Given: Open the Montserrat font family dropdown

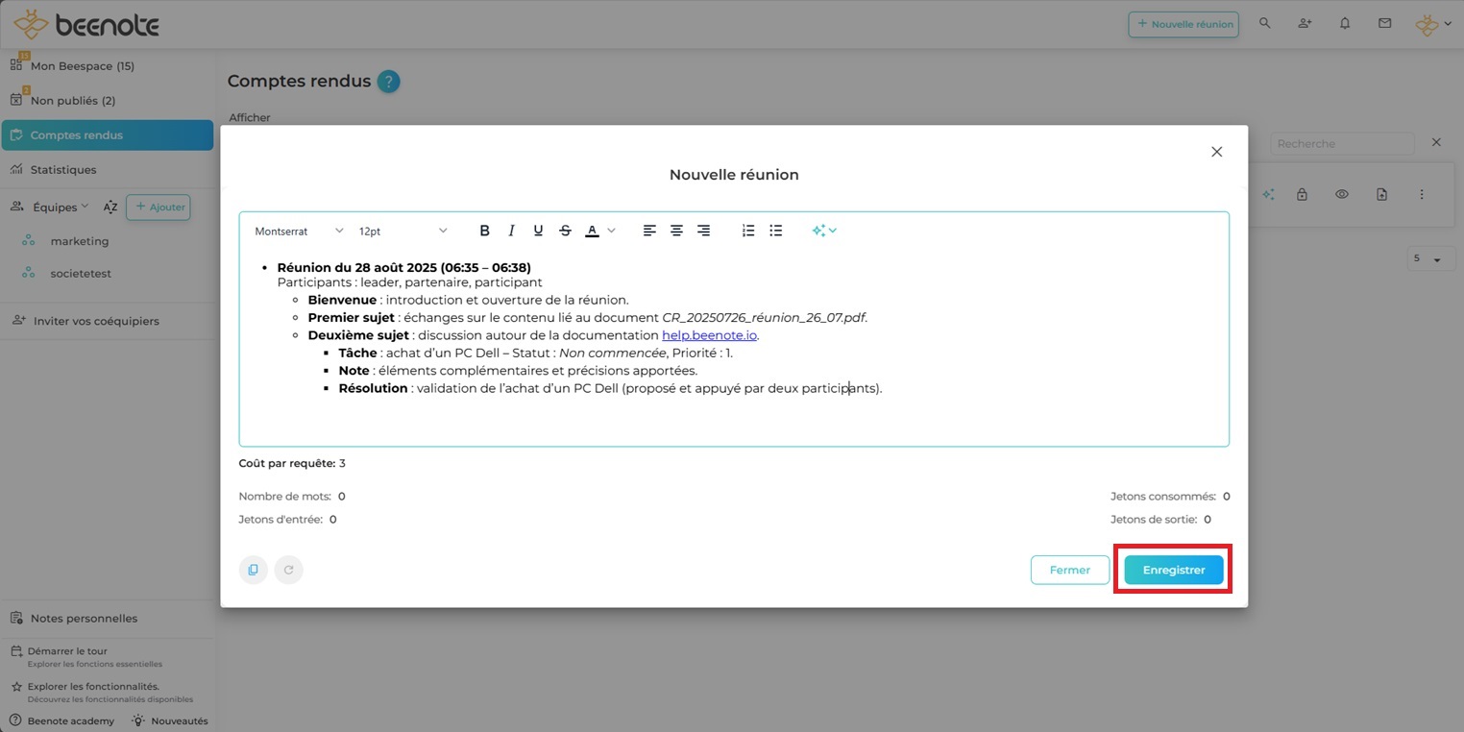Looking at the screenshot, I should pos(299,232).
